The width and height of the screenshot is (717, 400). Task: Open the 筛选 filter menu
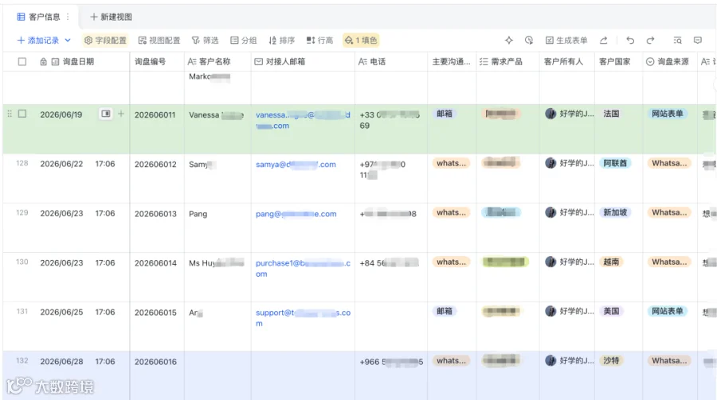205,41
